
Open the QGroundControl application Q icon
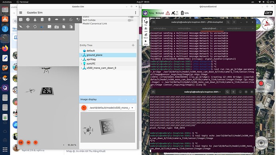click(145, 13)
